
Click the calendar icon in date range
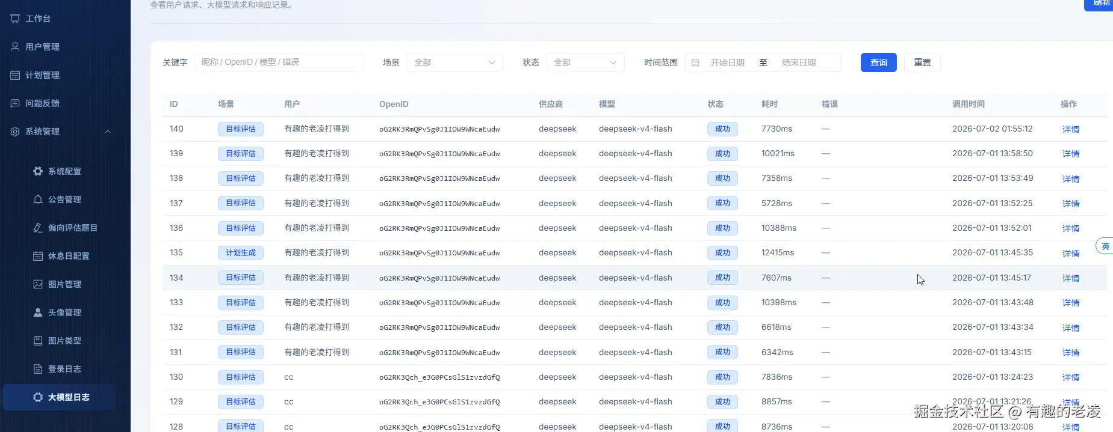[x=695, y=62]
